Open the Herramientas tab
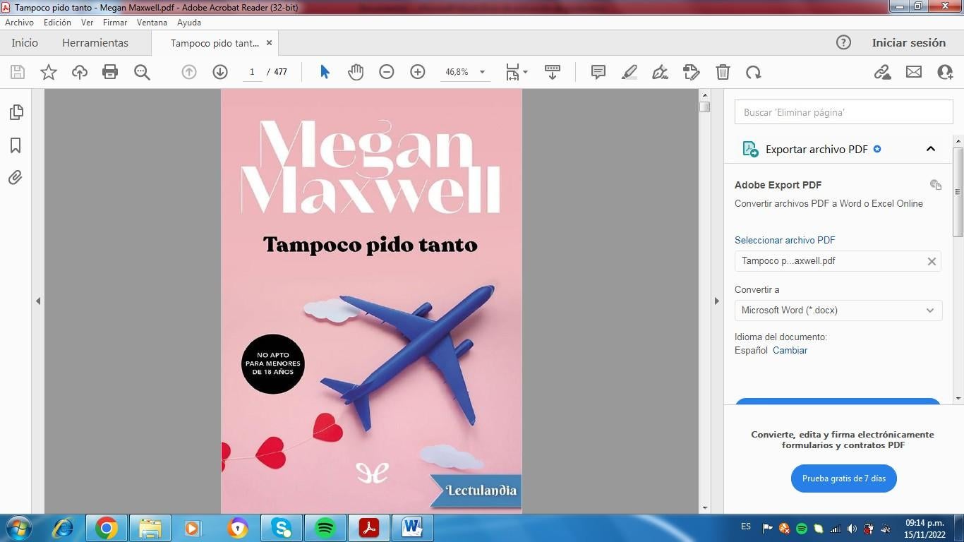Viewport: 964px width, 542px height. (x=95, y=43)
